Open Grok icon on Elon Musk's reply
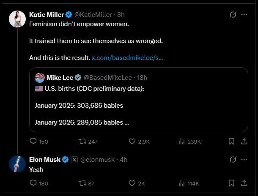 (232, 160)
